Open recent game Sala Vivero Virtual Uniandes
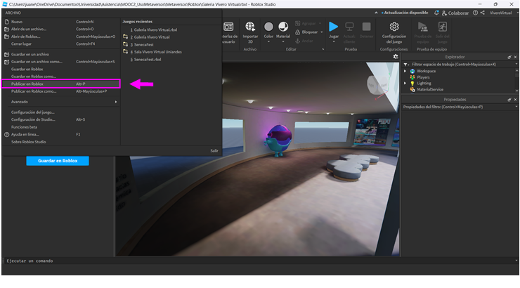This screenshot has height=288, width=520. point(171,52)
